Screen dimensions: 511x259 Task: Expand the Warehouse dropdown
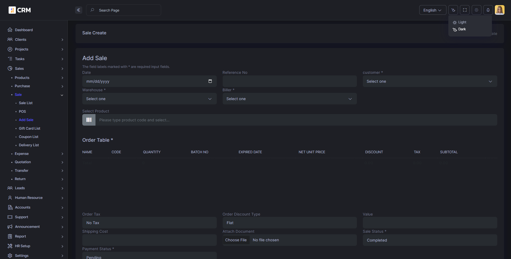click(149, 99)
